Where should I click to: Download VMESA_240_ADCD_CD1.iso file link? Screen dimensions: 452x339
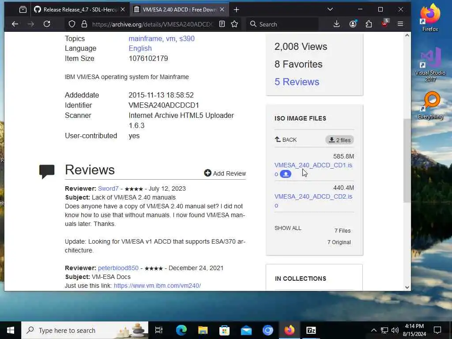tap(313, 166)
